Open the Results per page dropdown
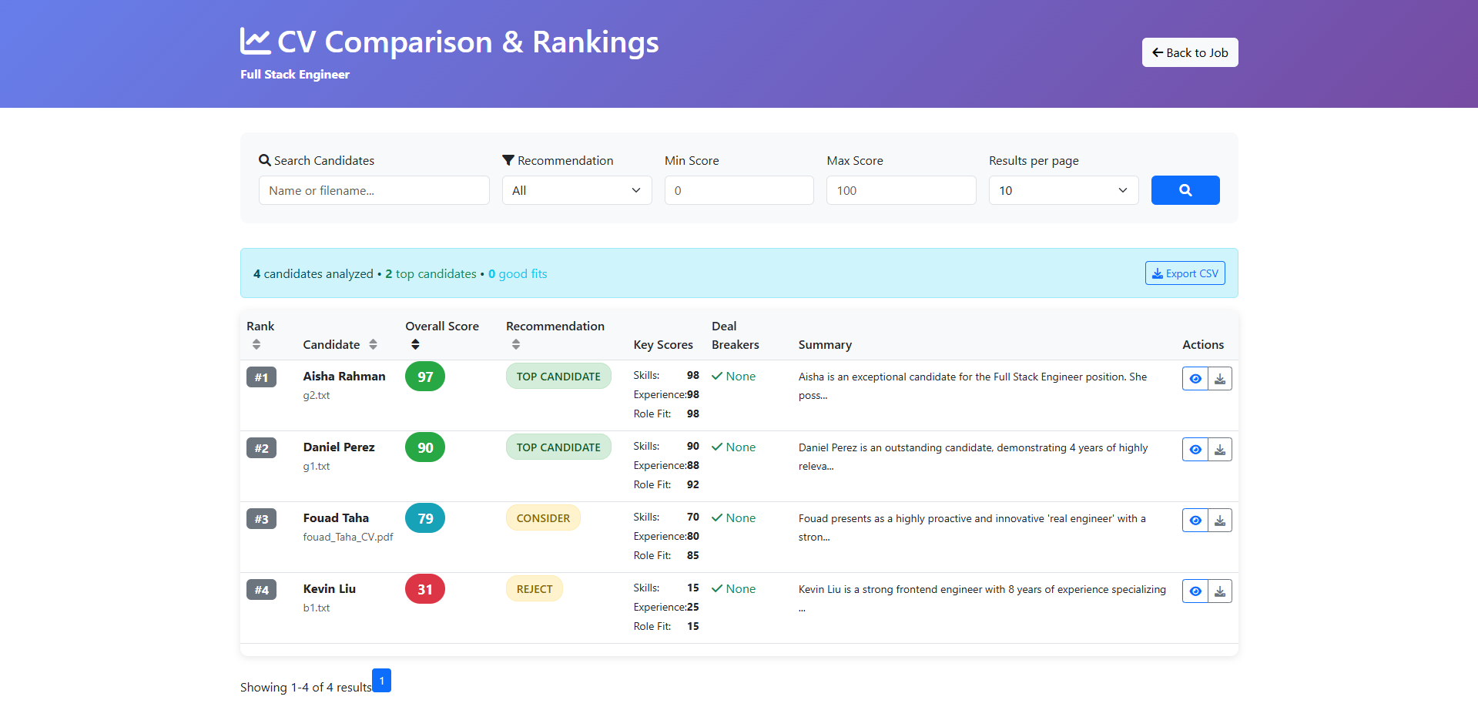 pos(1063,190)
